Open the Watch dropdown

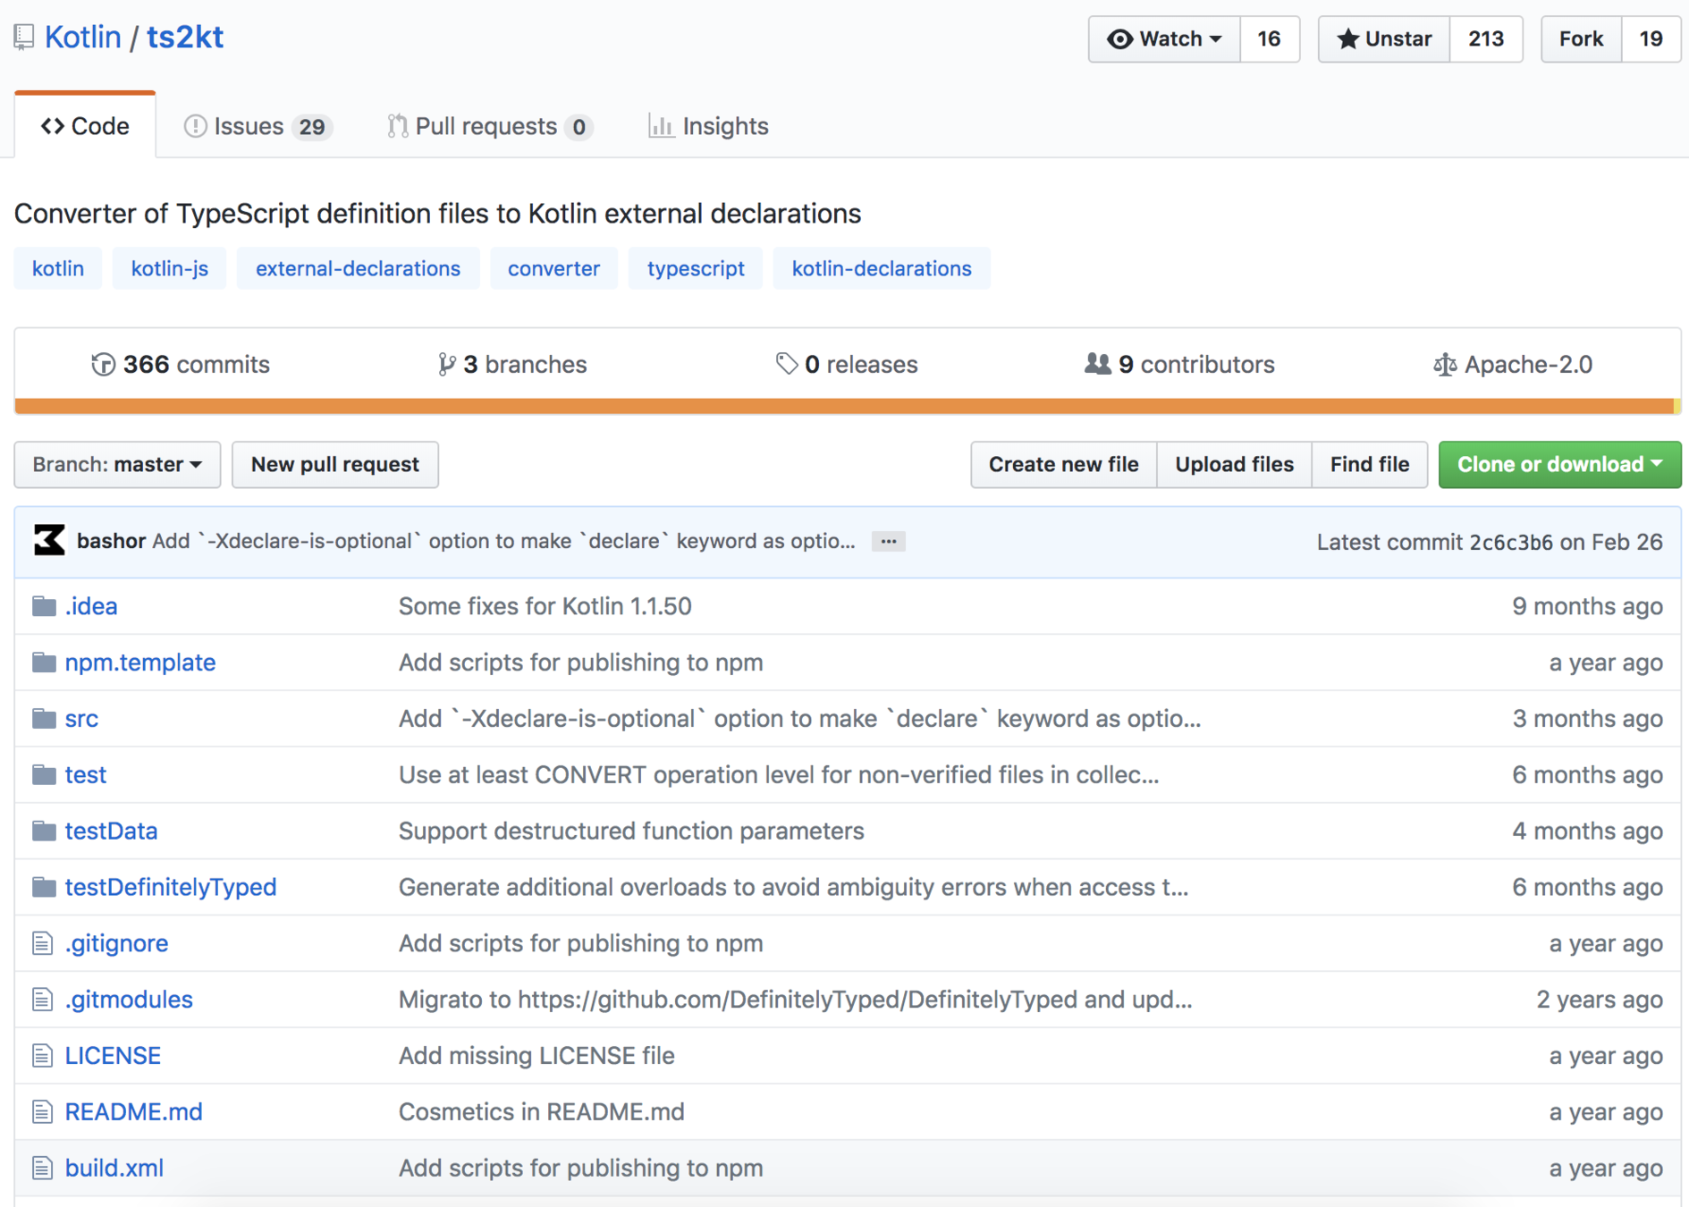click(x=1164, y=39)
